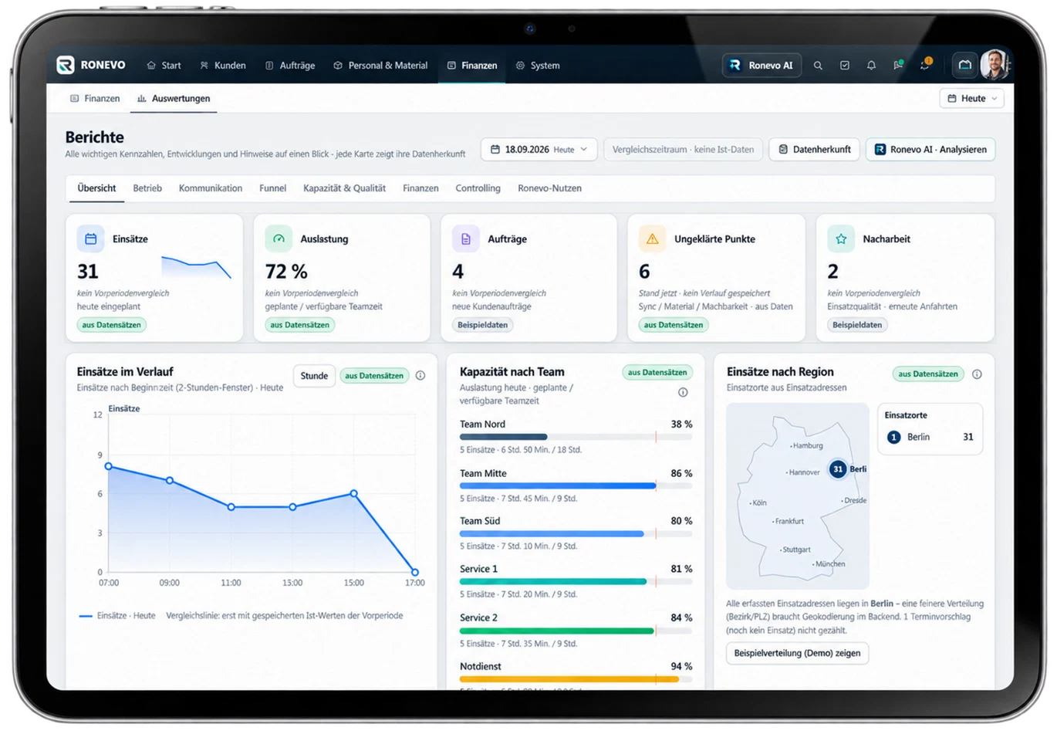Show info for Kapazität nach Team
The height and width of the screenshot is (734, 1057).
pos(683,393)
